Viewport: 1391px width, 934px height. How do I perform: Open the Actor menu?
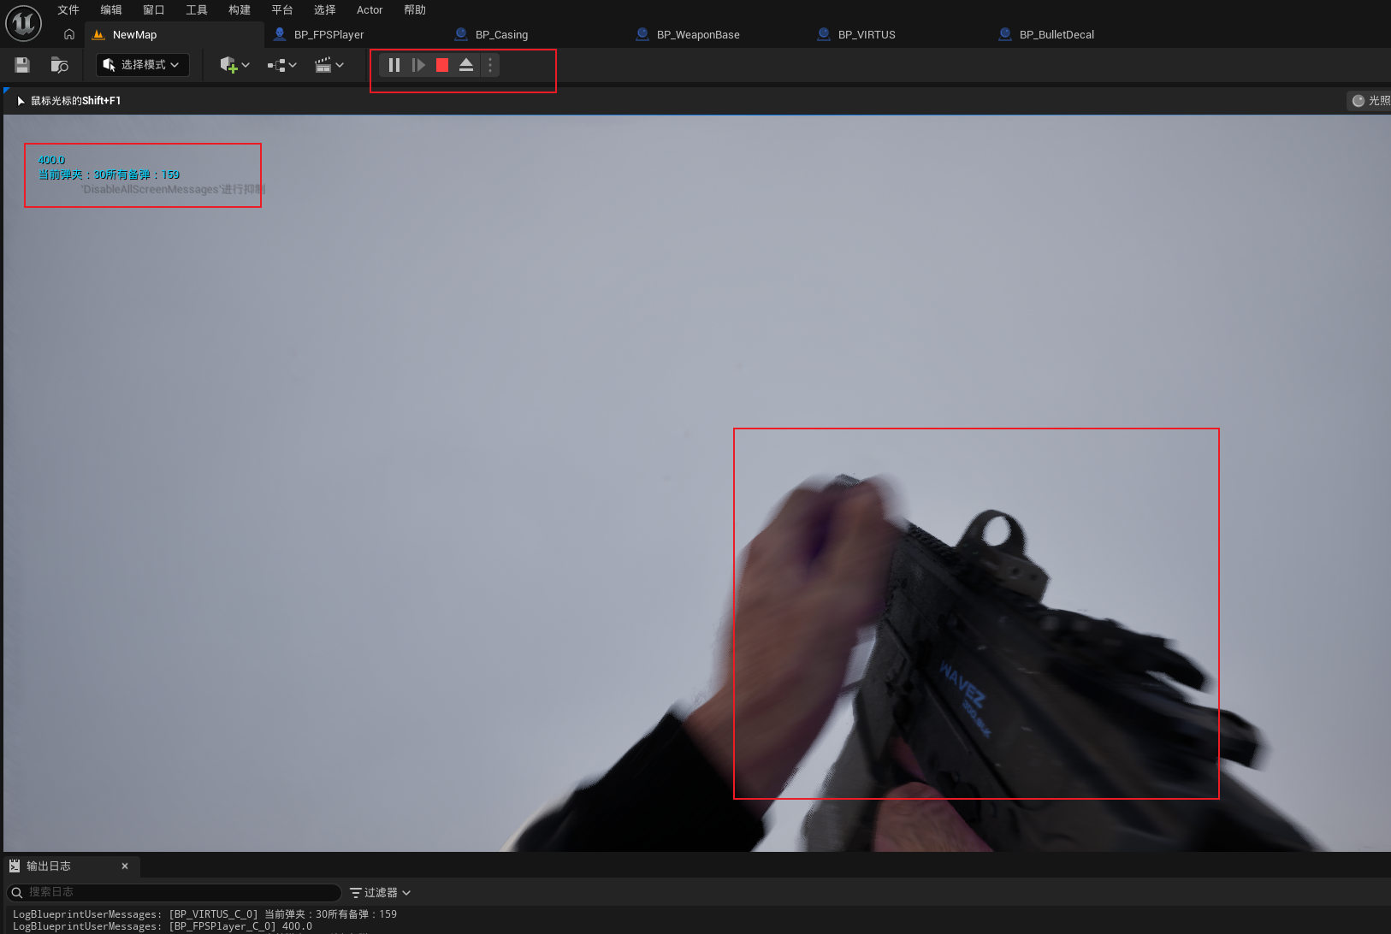[x=370, y=10]
